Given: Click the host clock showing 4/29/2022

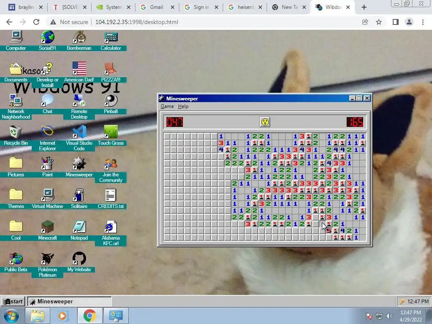Looking at the screenshot, I should pos(410,316).
